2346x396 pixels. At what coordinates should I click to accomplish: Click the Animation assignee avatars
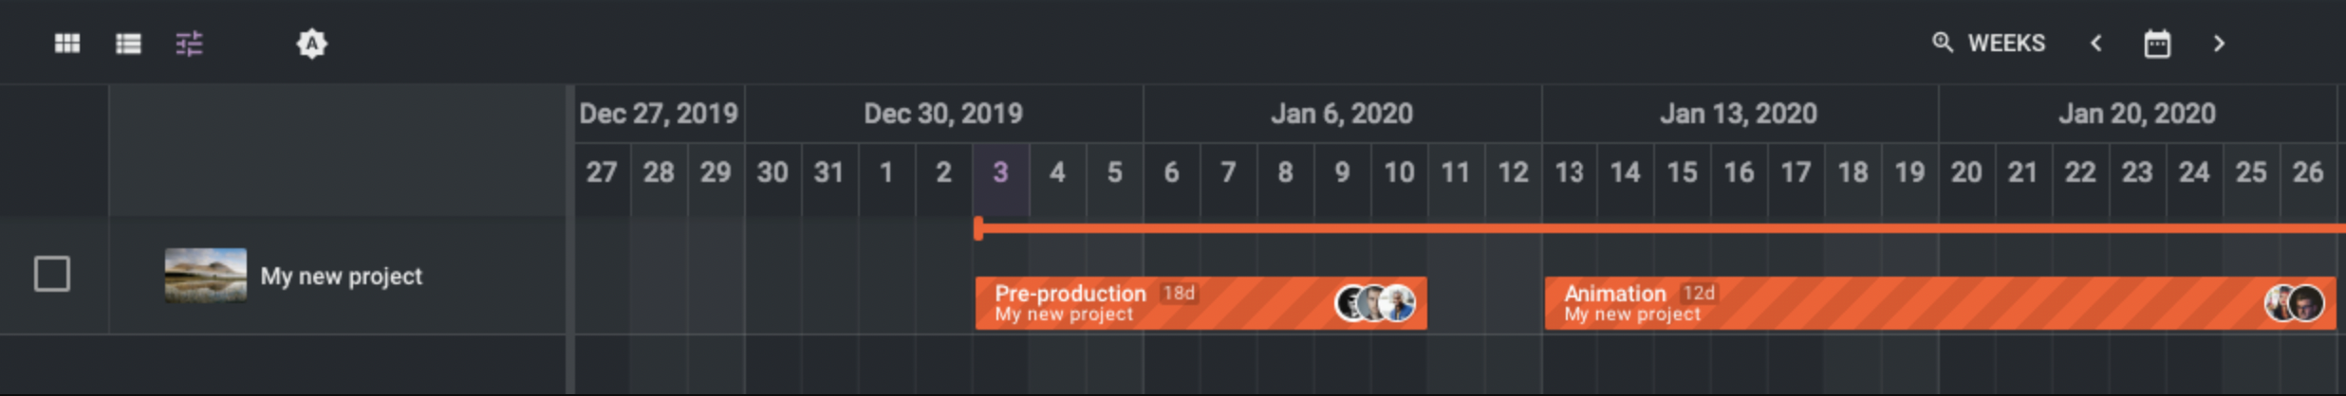[x=2294, y=303]
